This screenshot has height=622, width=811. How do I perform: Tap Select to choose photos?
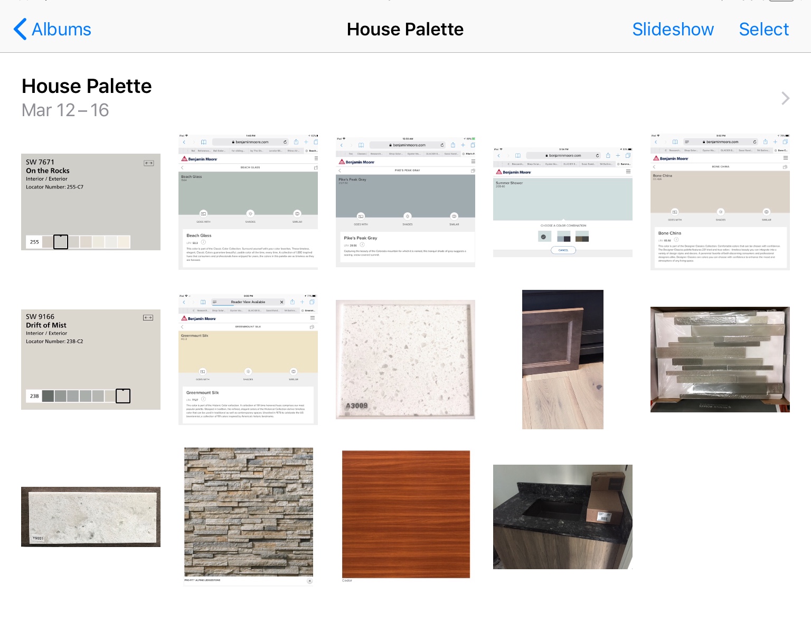pos(763,30)
